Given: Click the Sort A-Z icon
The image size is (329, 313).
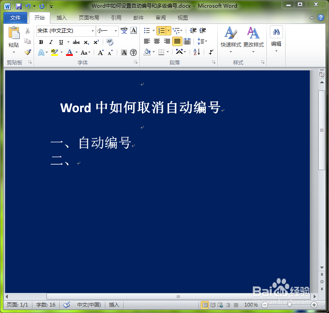Looking at the screenshot, I should tap(196, 52).
